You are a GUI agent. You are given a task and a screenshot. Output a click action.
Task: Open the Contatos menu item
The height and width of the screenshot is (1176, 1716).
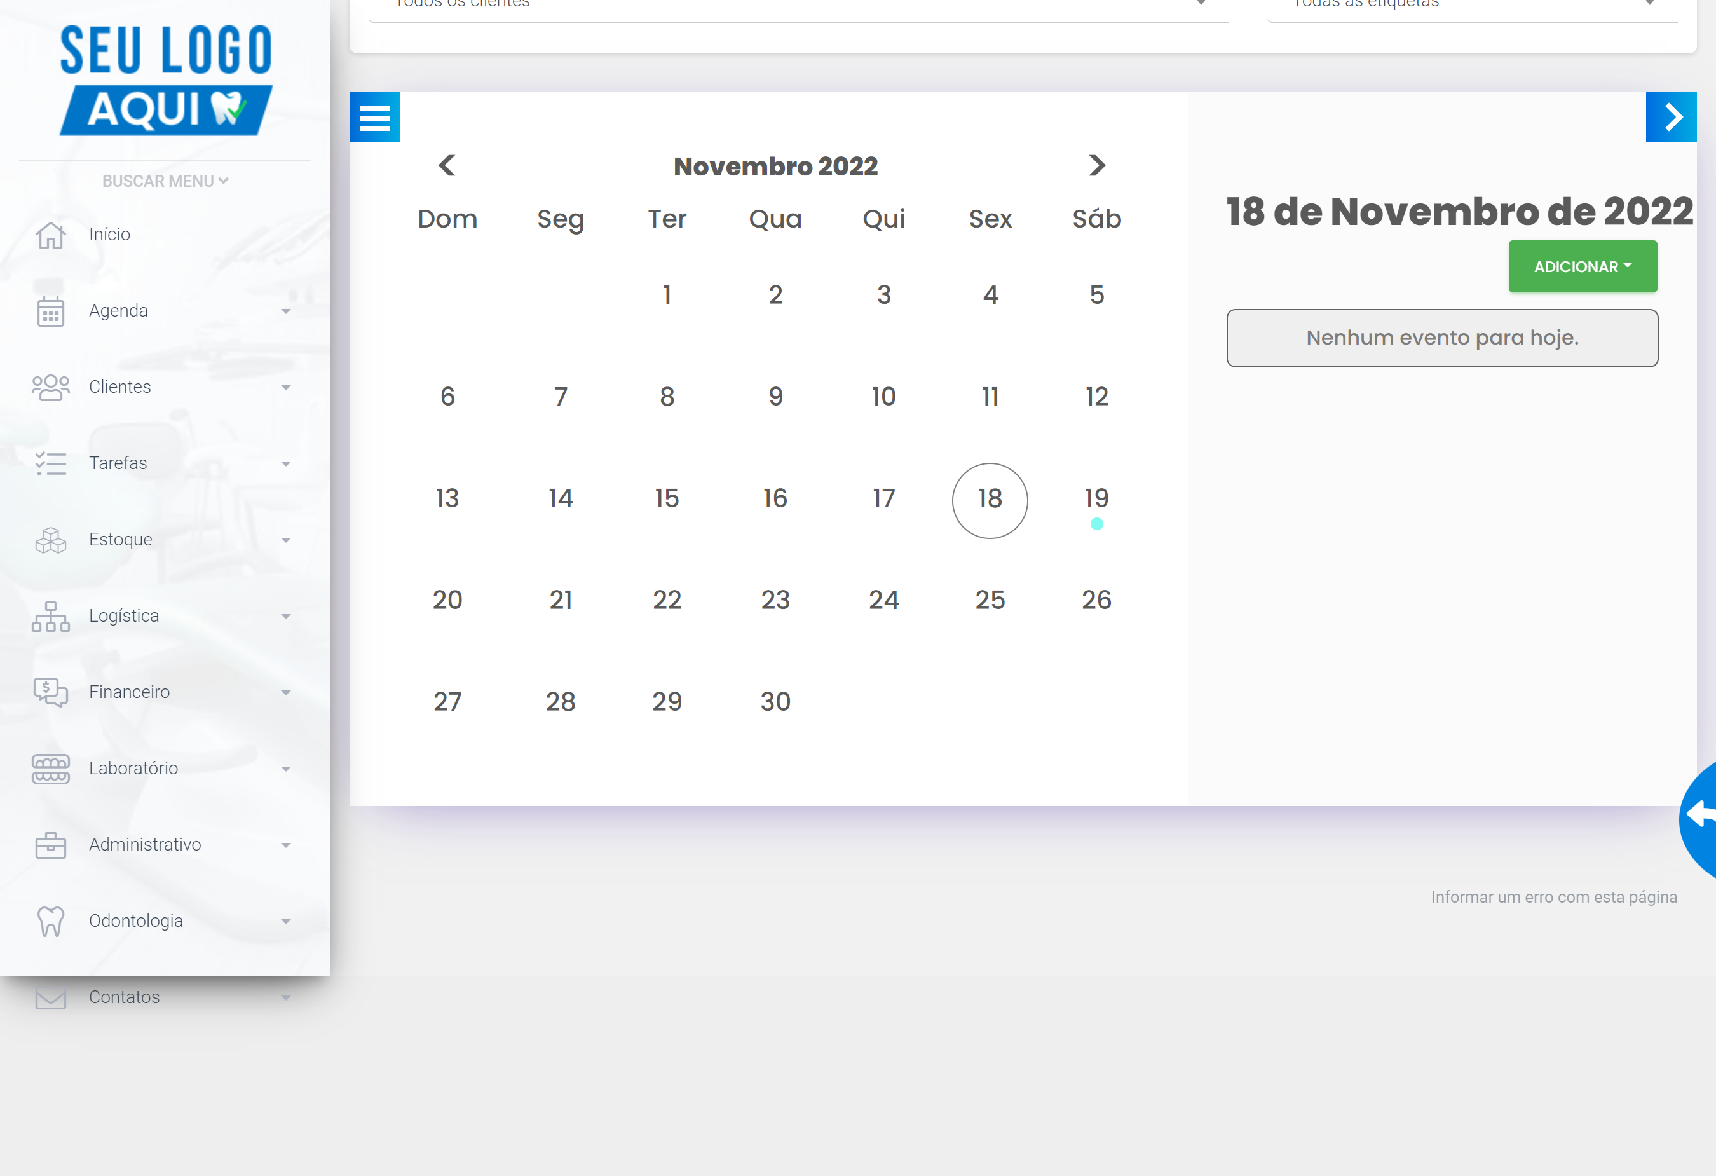pyautogui.click(x=124, y=997)
